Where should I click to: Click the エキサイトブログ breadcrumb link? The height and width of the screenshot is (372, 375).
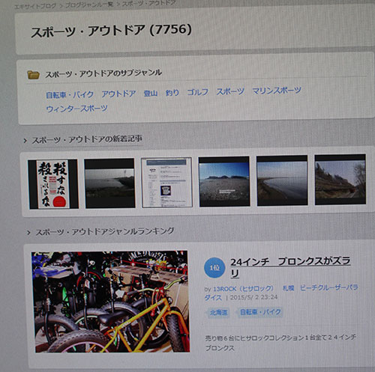pyautogui.click(x=35, y=6)
